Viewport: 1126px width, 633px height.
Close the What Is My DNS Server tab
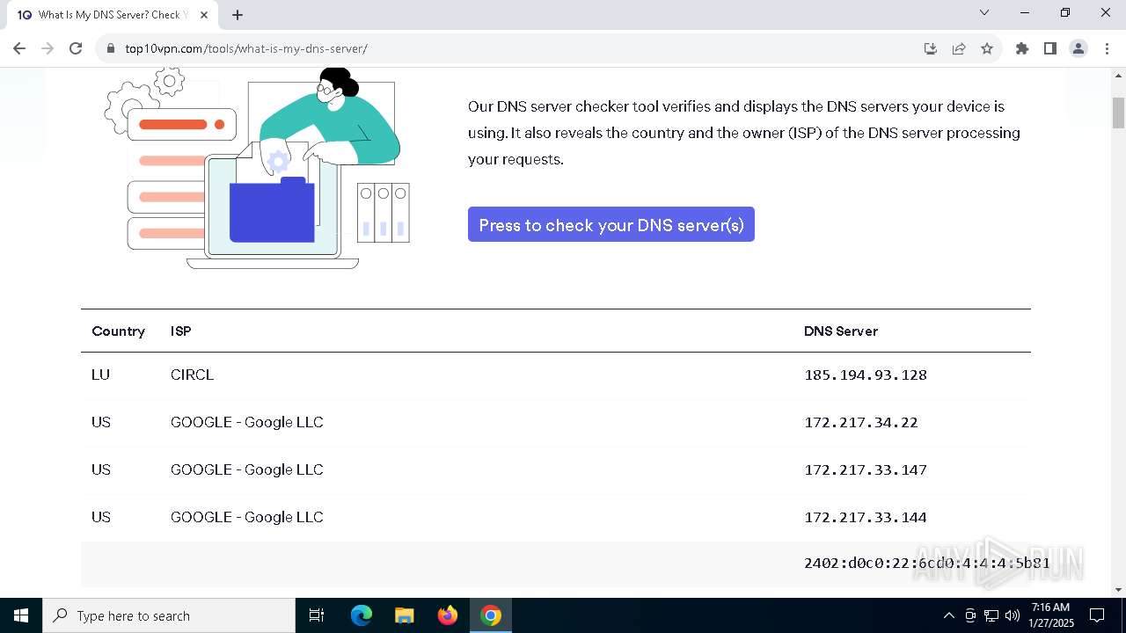[x=205, y=15]
